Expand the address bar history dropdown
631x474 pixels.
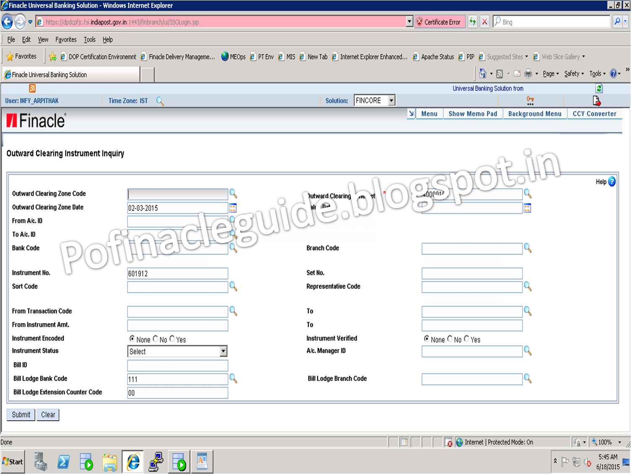pos(410,22)
